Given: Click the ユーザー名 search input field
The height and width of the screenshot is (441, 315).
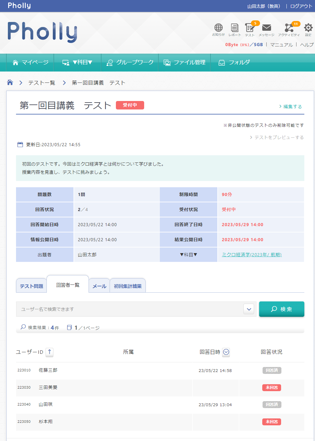Looking at the screenshot, I should pyautogui.click(x=129, y=309).
